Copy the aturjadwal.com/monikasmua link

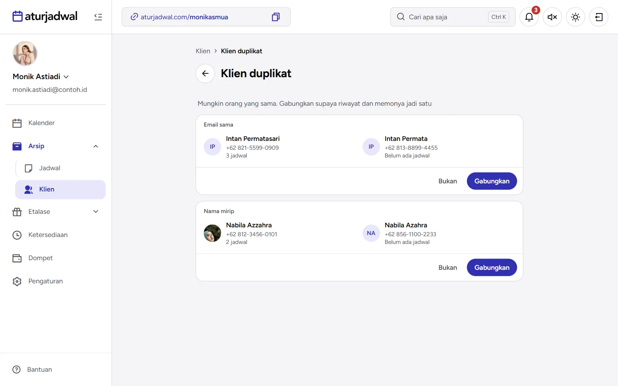275,17
